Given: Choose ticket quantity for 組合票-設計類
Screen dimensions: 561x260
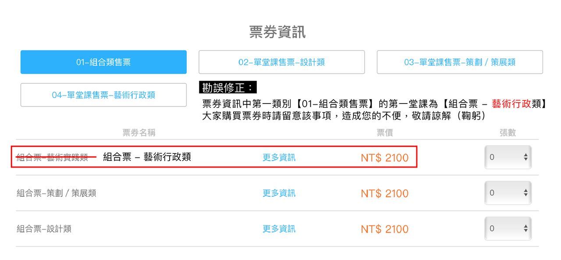Looking at the screenshot, I should click(x=508, y=229).
